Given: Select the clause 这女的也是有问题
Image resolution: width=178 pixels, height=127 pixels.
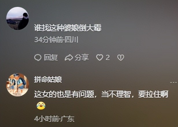Looking at the screenshot, I should coord(64,94).
